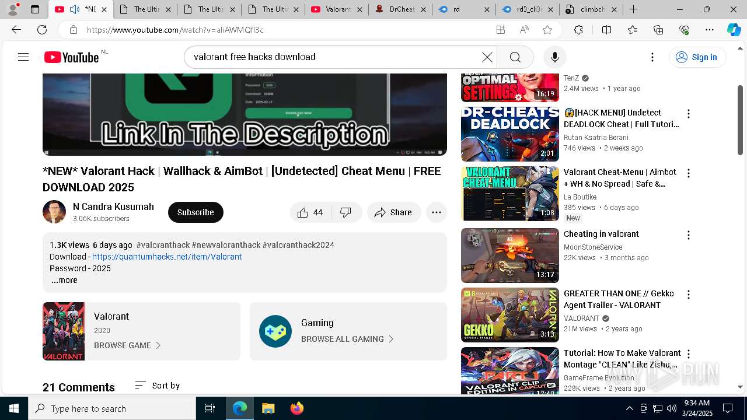This screenshot has height=420, width=747.
Task: Refresh the page
Action: point(42,30)
